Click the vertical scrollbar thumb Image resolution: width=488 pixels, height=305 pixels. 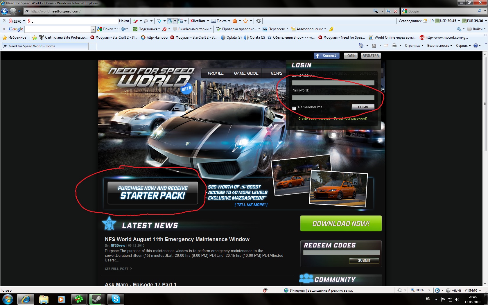coord(485,104)
